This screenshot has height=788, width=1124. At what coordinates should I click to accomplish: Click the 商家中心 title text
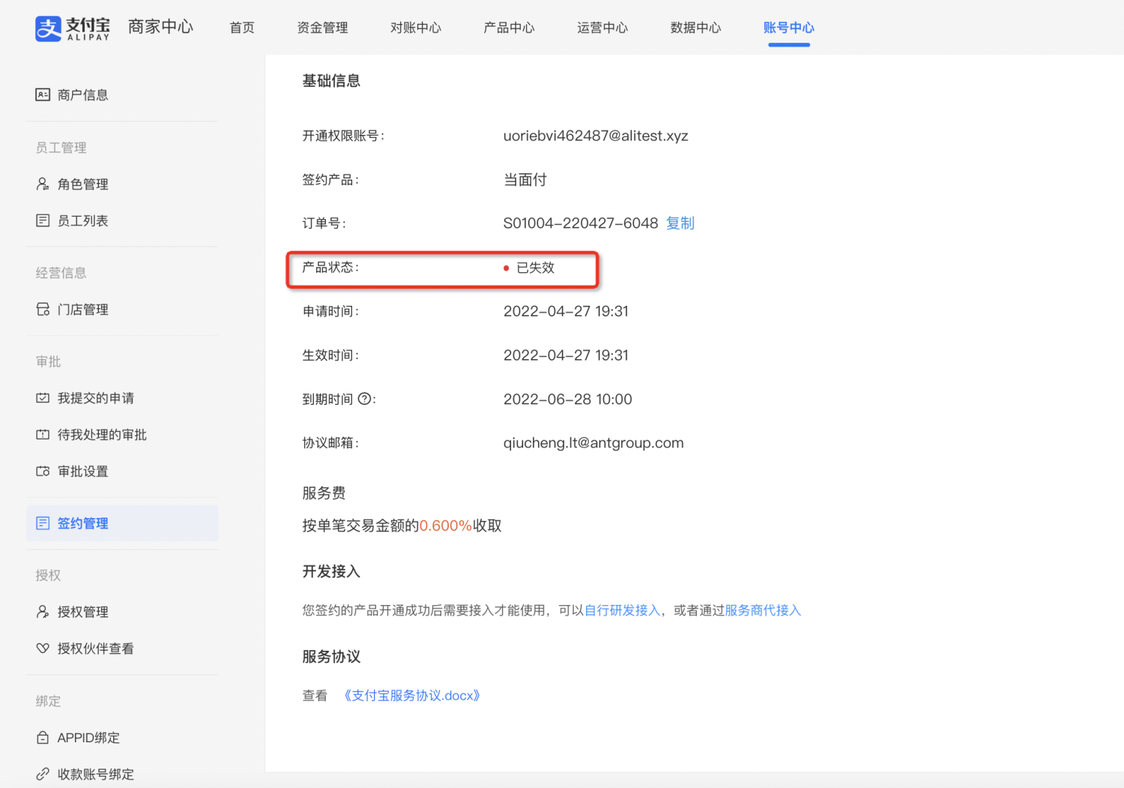[x=160, y=27]
